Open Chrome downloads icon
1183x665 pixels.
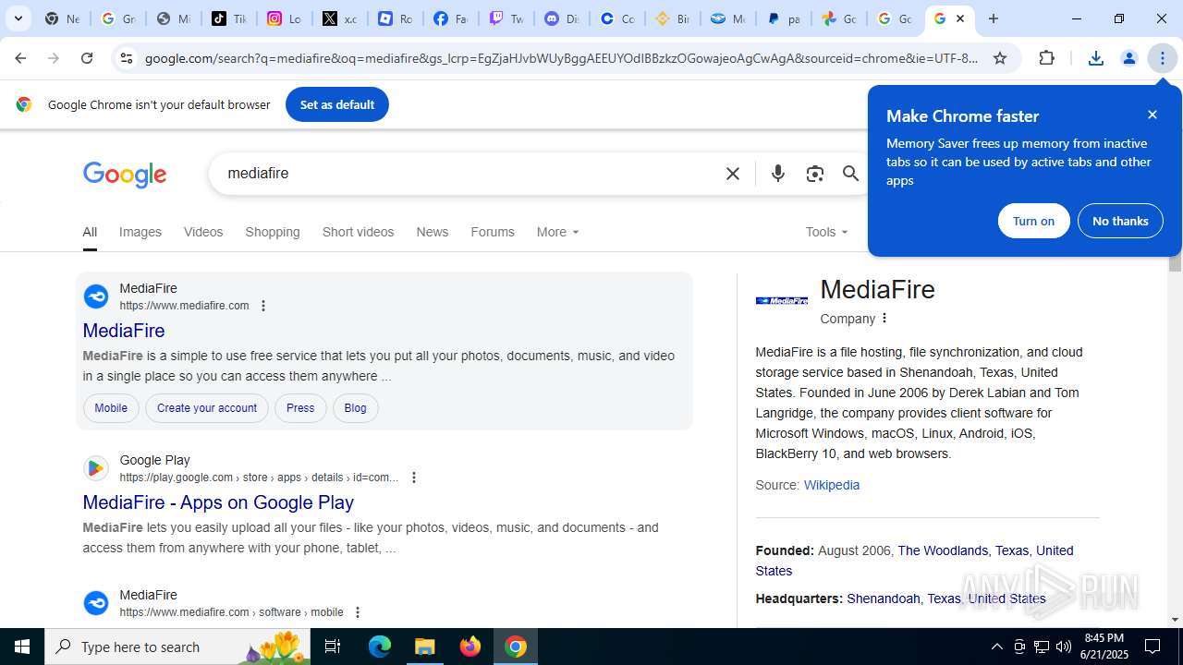coord(1096,58)
